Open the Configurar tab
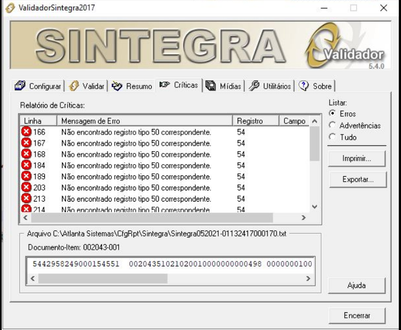The width and height of the screenshot is (401, 330). (38, 86)
